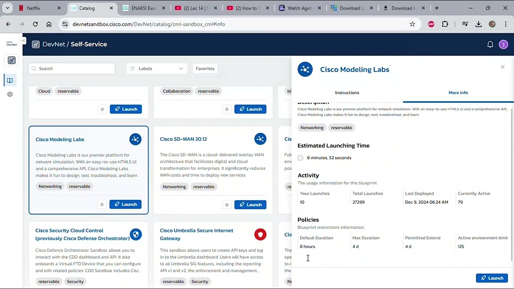
Task: Expand the left sidebar panel
Action: tap(23, 41)
